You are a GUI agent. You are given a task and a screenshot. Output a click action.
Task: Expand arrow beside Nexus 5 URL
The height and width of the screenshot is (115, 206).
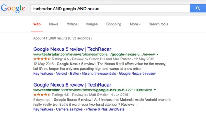158,54
